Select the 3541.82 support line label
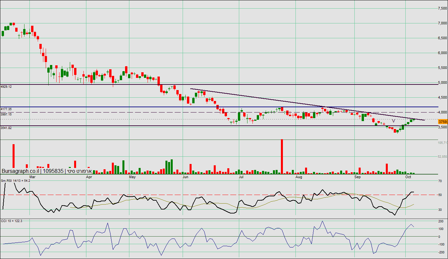 tap(6, 128)
